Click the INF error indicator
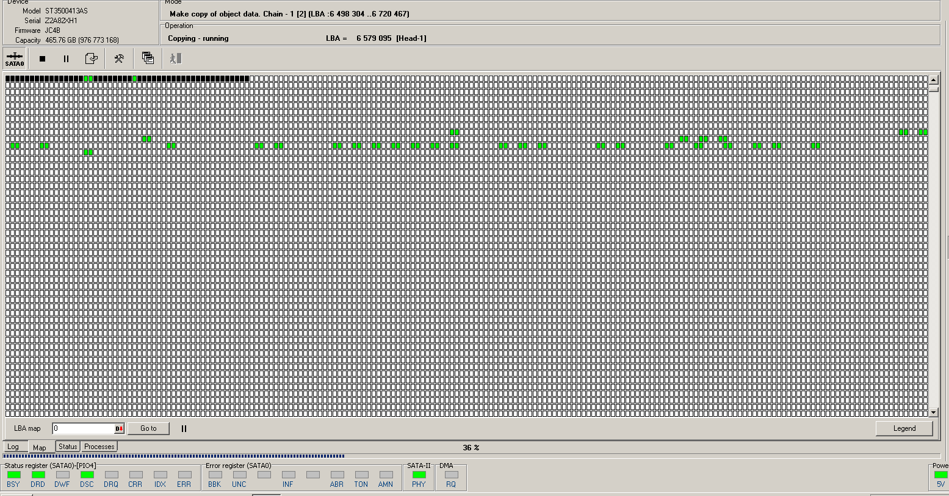 (288, 475)
